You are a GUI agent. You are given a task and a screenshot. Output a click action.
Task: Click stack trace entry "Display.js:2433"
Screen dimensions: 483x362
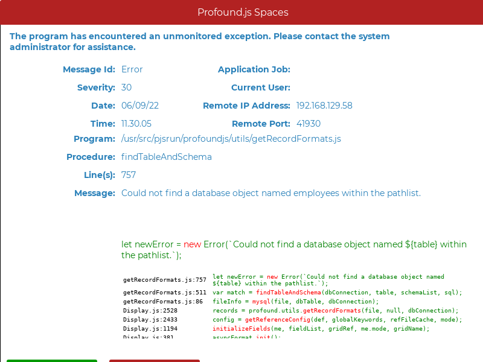tap(150, 320)
